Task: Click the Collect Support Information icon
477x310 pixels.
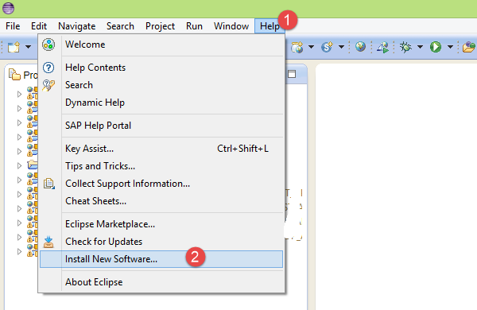Action: [x=49, y=184]
